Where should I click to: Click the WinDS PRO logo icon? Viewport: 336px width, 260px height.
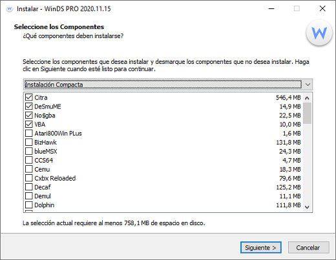[319, 33]
